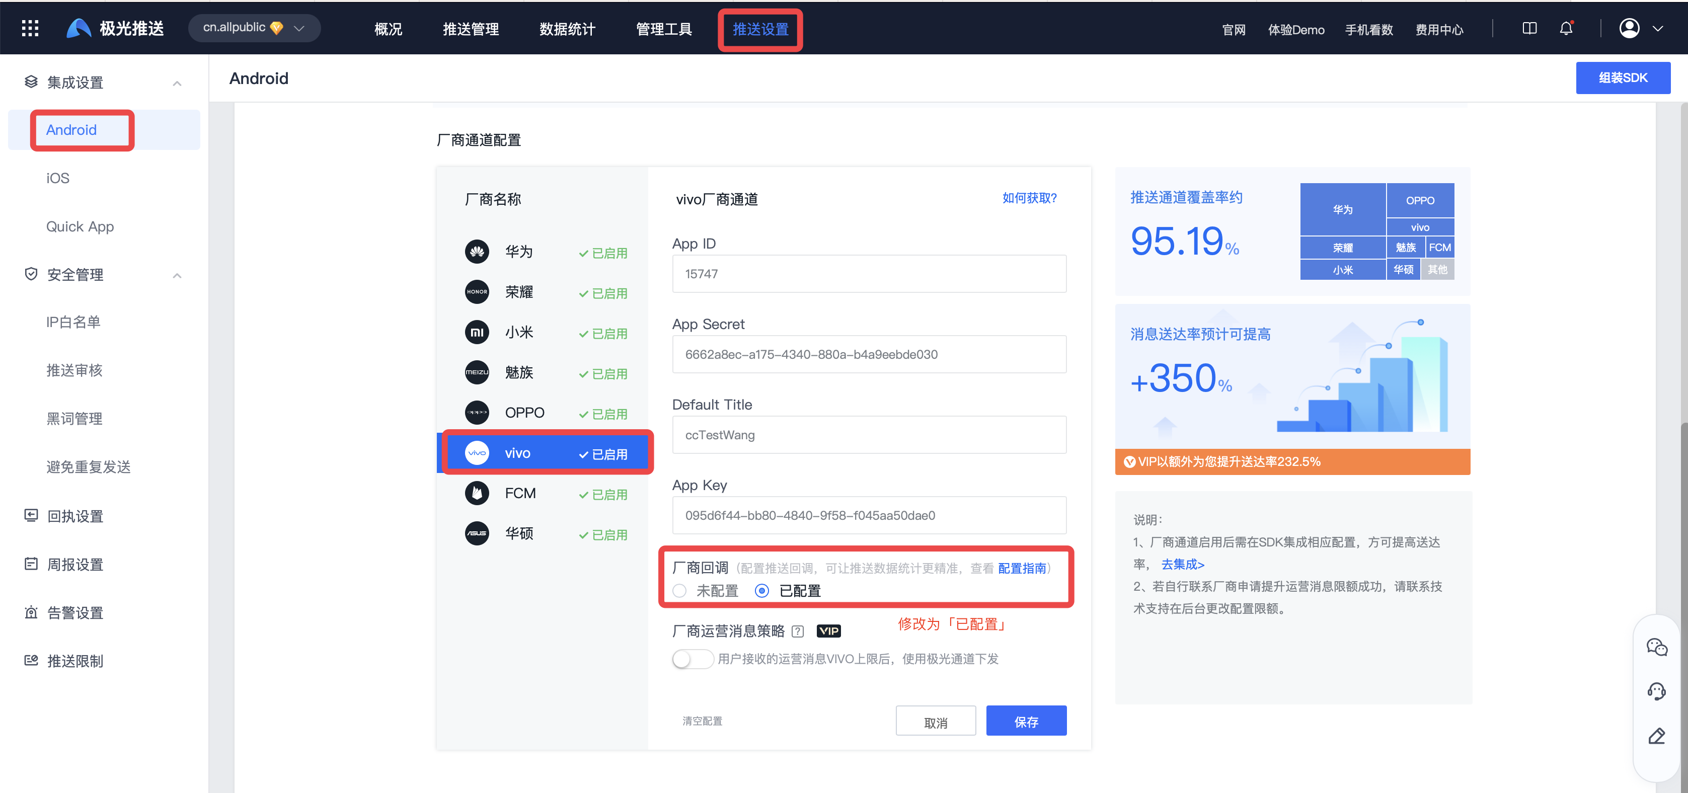Screen dimensions: 1688x793
Task: Select the FCM Firebase logo
Action: 477,493
